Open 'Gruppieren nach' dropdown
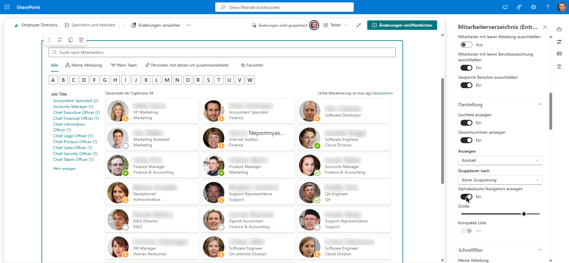Viewport: 569px width, 263px height. (x=500, y=180)
